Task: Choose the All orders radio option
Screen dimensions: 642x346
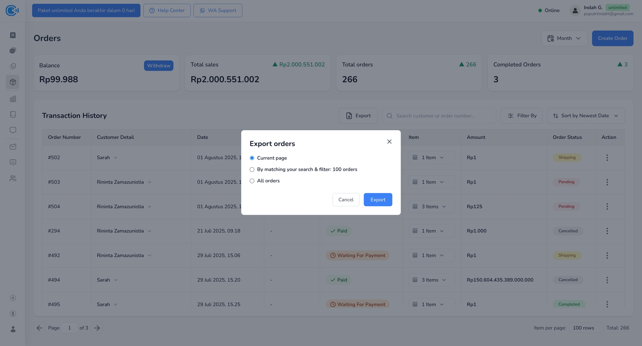Action: [252, 181]
